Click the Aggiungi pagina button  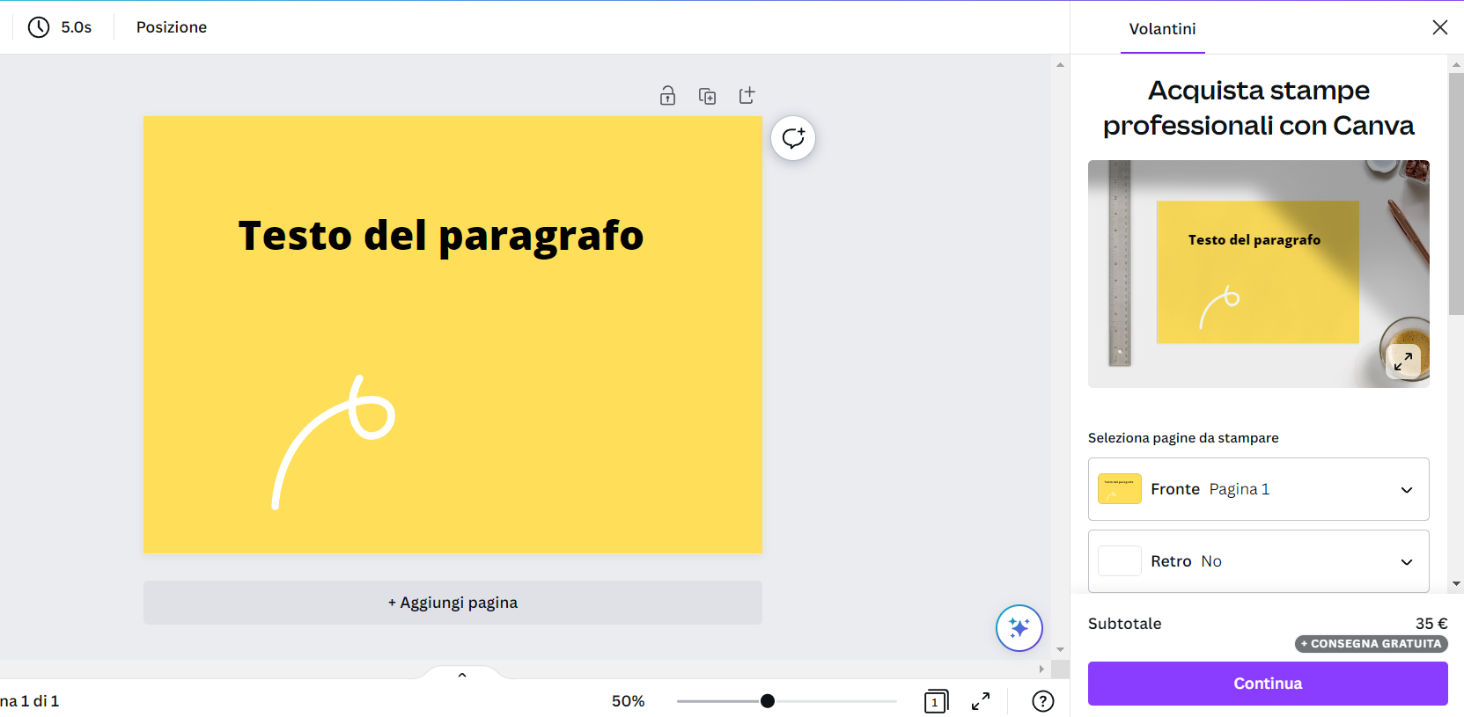pyautogui.click(x=452, y=603)
